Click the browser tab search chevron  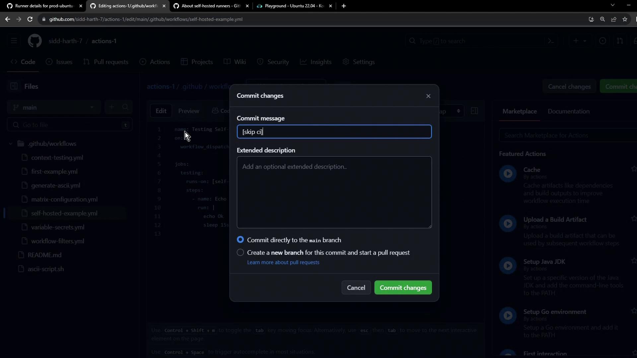click(612, 5)
